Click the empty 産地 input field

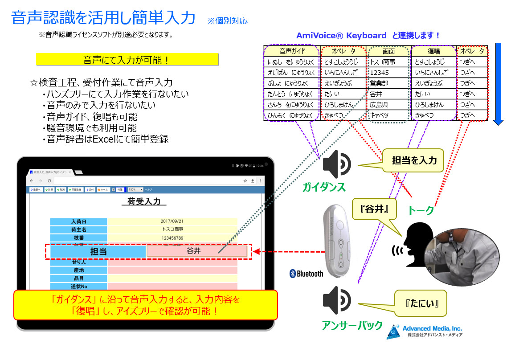tap(172, 270)
